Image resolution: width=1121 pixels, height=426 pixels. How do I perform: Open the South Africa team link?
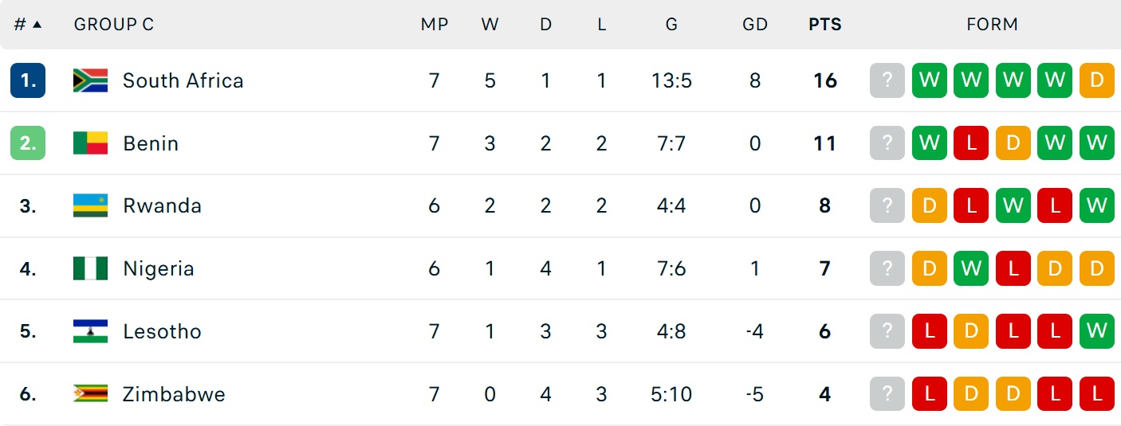(183, 80)
